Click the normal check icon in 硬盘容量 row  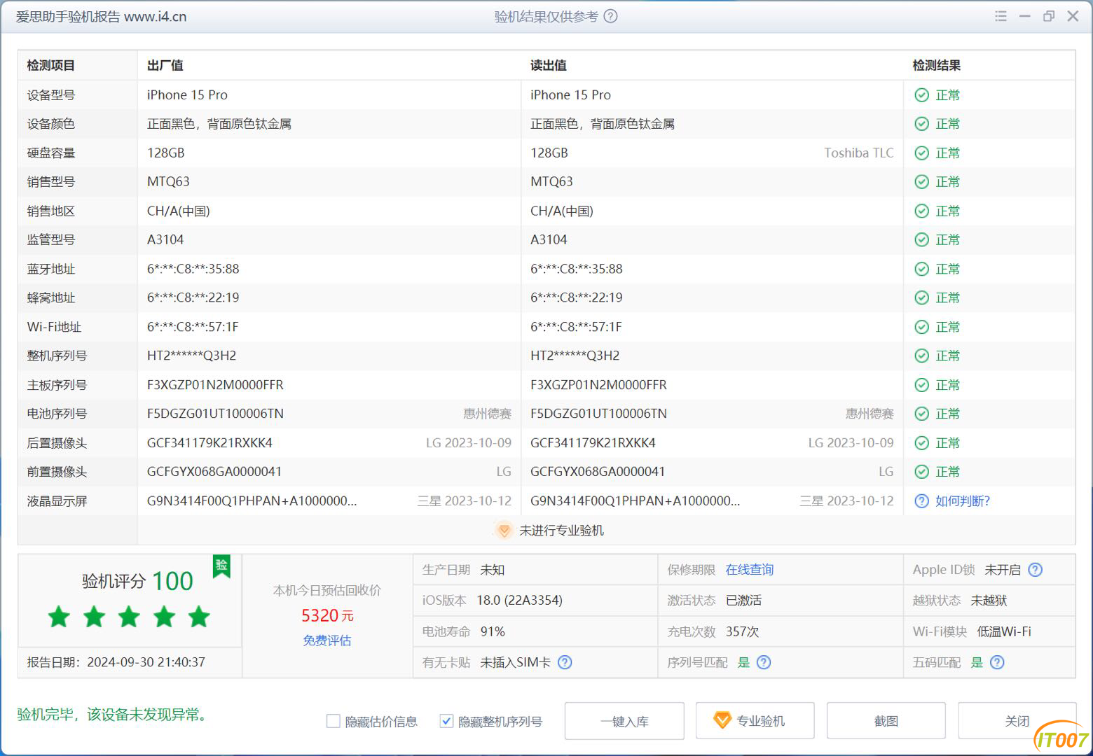pyautogui.click(x=922, y=153)
